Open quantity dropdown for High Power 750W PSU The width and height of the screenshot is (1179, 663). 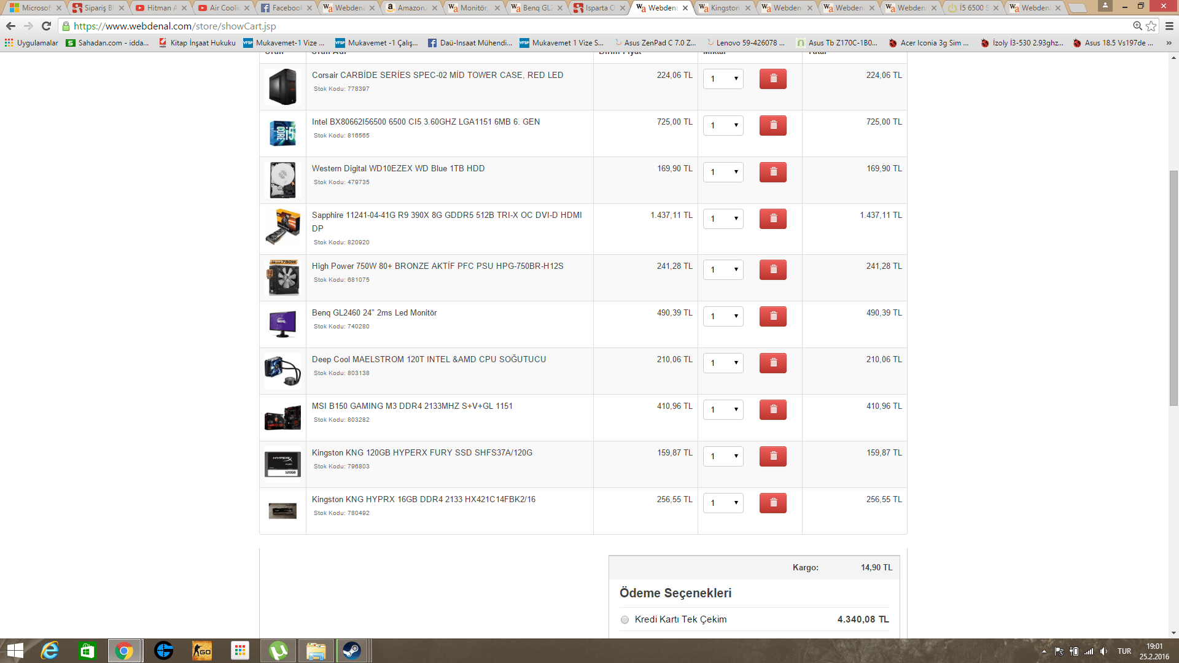point(723,269)
